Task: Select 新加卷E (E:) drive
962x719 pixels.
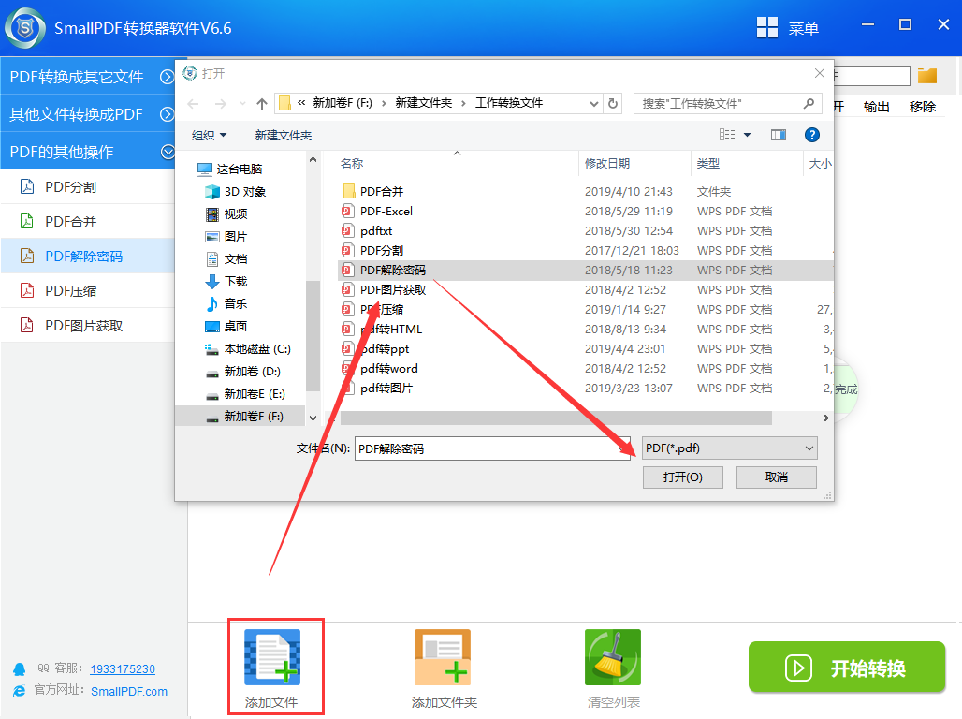Action: [245, 393]
